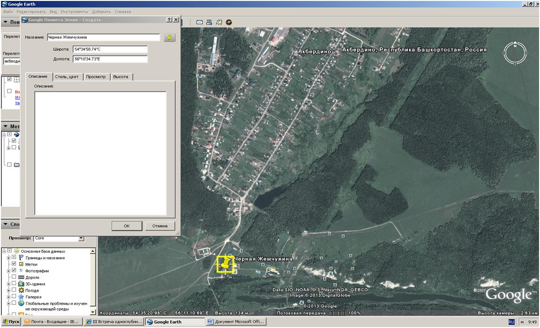Viewport: 540px width, 328px height.
Task: Expand the Фотографии tree node
Action: [8, 271]
